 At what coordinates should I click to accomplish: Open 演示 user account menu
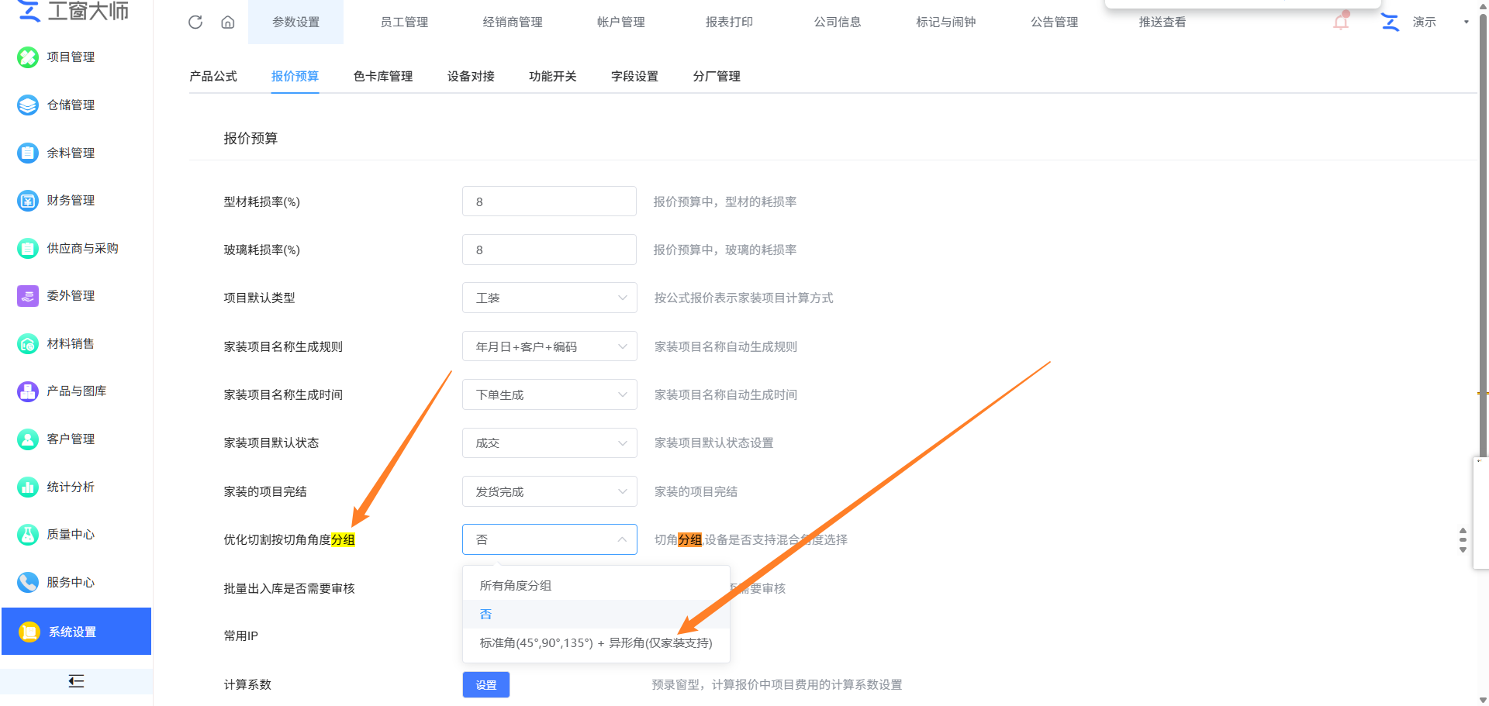(x=1425, y=22)
